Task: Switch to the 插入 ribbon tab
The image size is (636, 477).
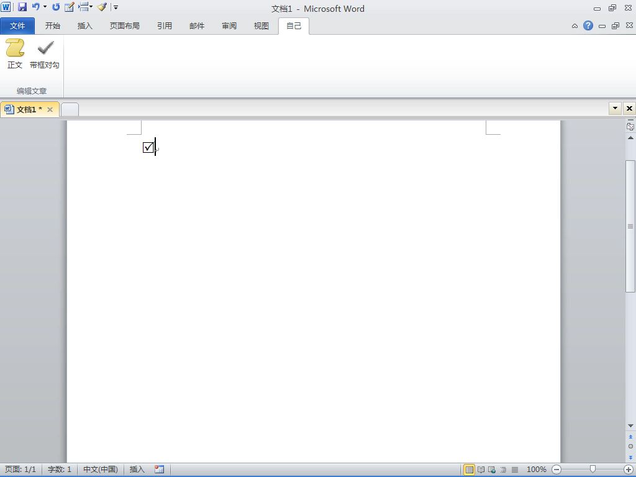Action: tap(84, 26)
